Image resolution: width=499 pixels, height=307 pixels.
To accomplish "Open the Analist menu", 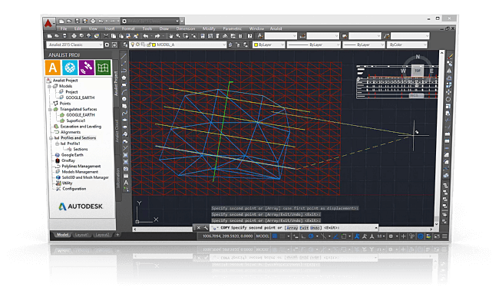I will 276,28.
